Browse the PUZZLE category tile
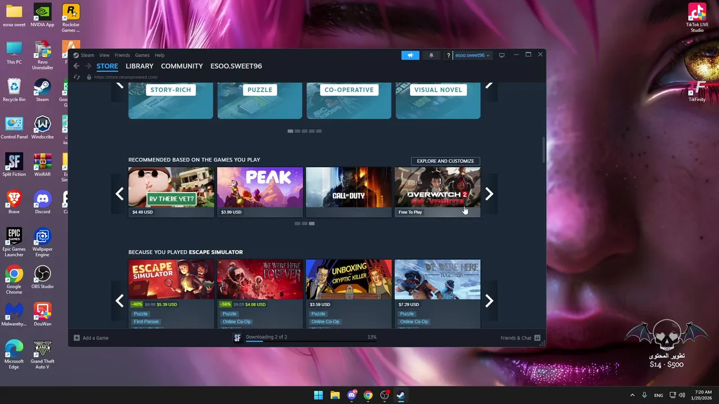Viewport: 719px width, 404px height. [260, 100]
